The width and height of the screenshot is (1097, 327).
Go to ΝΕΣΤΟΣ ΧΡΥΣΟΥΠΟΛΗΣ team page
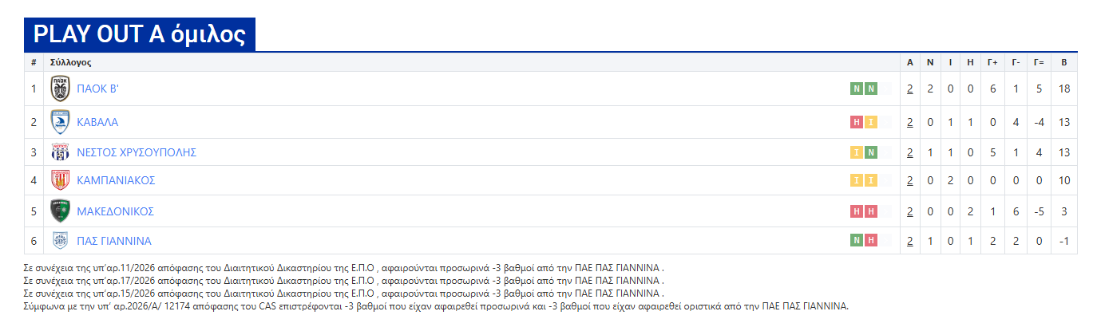tap(136, 152)
